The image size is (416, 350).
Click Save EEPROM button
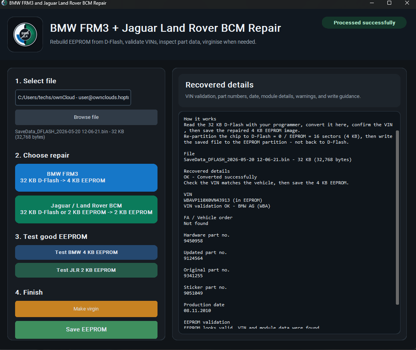[86, 329]
